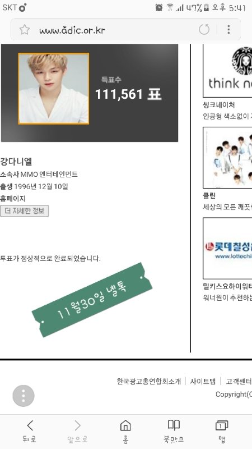The image size is (252, 449).
Task: Tap the green 11월30일 stamp banner
Action: point(92,300)
